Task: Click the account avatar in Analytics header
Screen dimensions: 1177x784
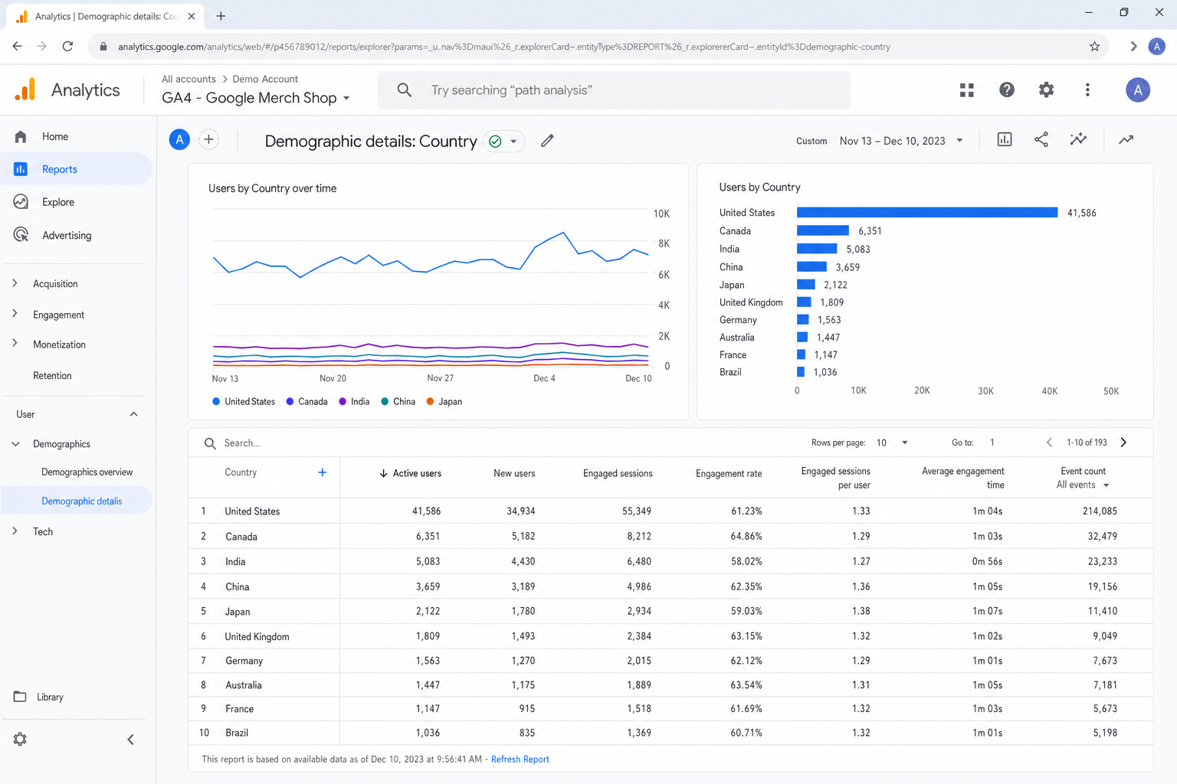Action: coord(1138,90)
